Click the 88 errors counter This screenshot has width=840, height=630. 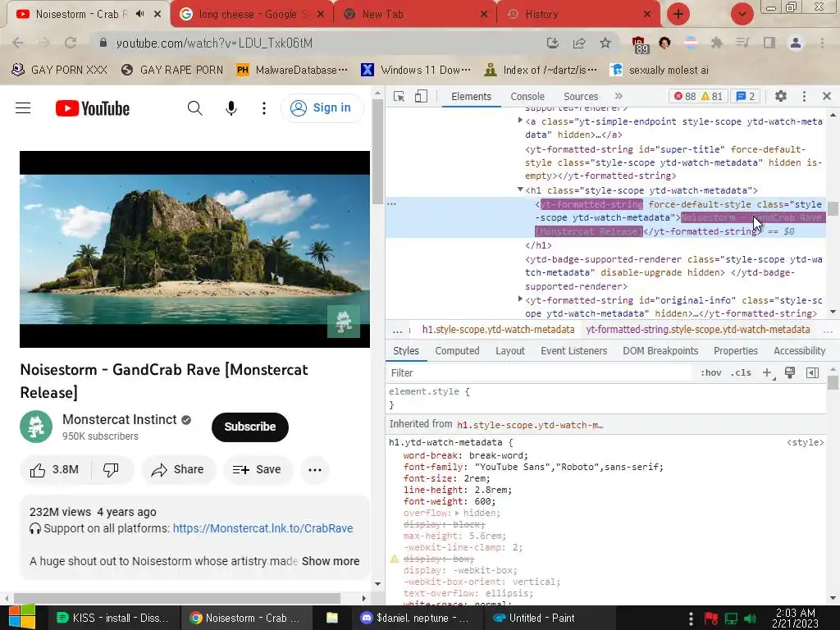click(x=685, y=97)
